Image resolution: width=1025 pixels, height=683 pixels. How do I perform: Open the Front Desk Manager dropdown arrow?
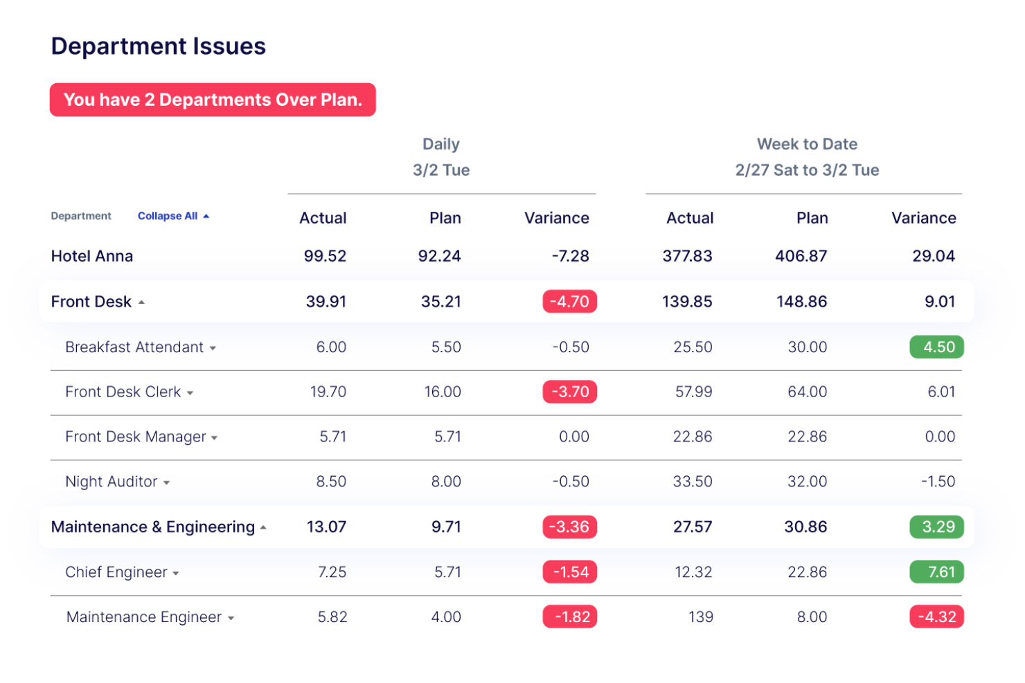(x=214, y=438)
